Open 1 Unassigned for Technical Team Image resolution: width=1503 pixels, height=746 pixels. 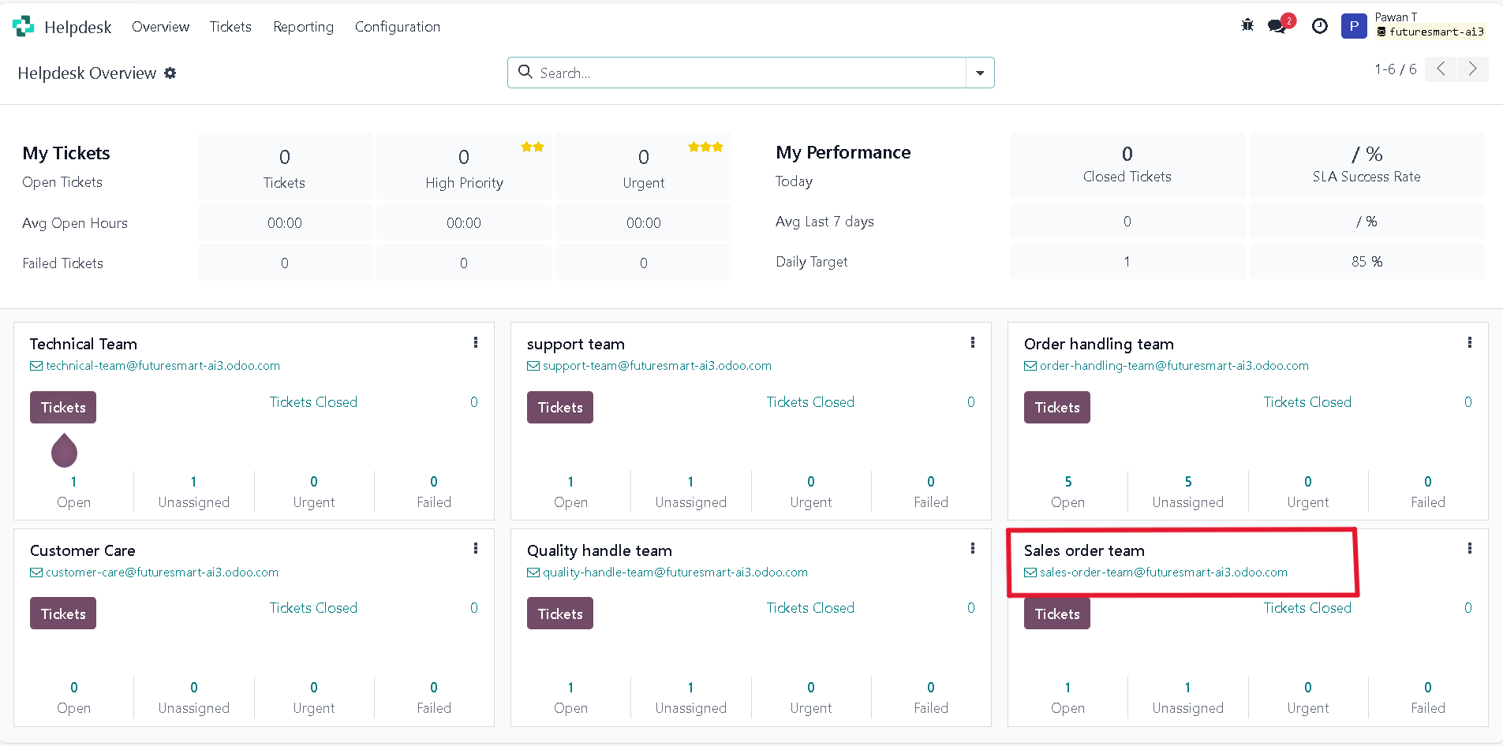(193, 491)
